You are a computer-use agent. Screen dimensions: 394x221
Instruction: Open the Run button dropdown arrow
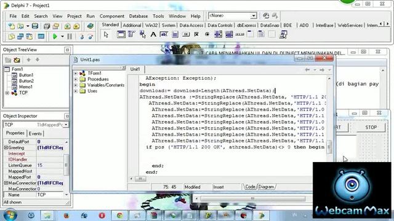click(62, 37)
